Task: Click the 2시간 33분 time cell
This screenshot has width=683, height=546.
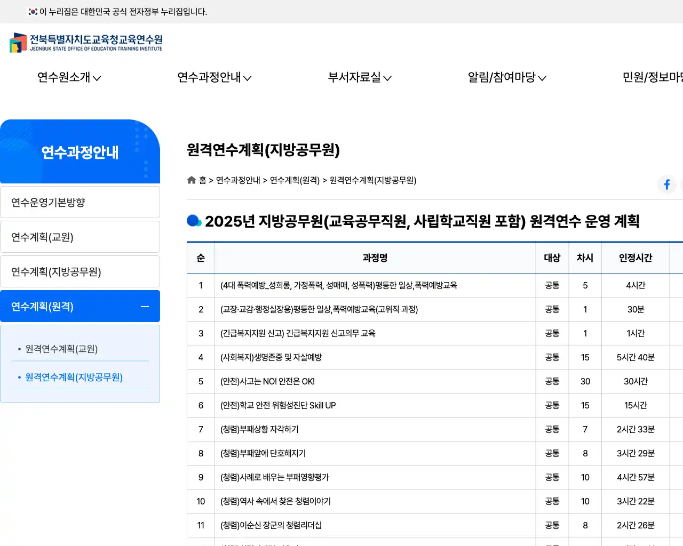Action: pos(636,429)
